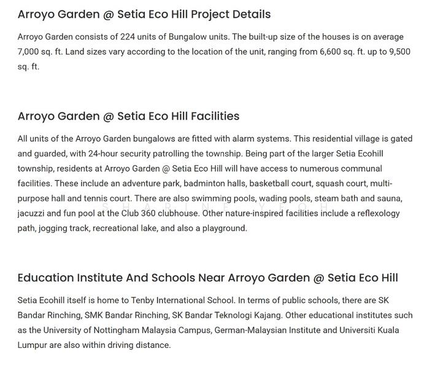Click "University of Nottingham Malaysia Campus" text
The width and height of the screenshot is (443, 368).
(x=135, y=330)
